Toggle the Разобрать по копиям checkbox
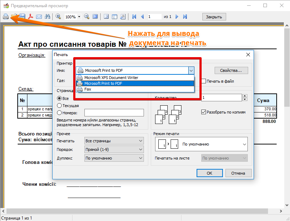This screenshot has width=290, height=221. point(204,112)
